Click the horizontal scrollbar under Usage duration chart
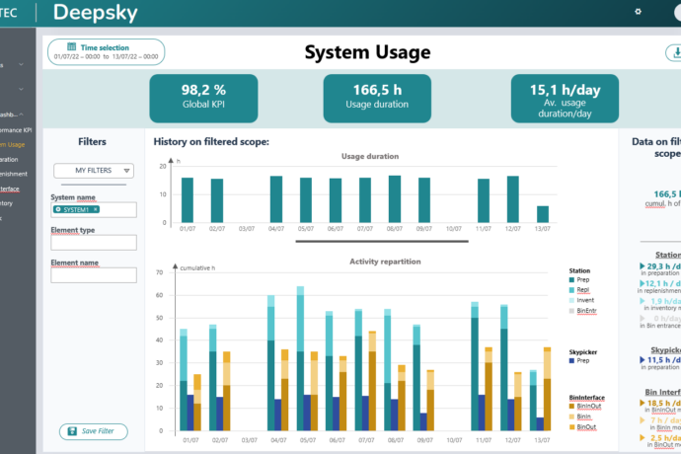Image resolution: width=681 pixels, height=454 pixels. click(x=382, y=241)
